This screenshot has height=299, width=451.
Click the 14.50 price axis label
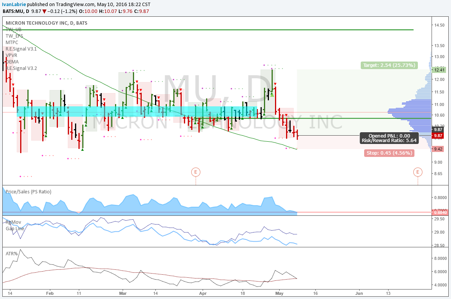click(x=439, y=25)
